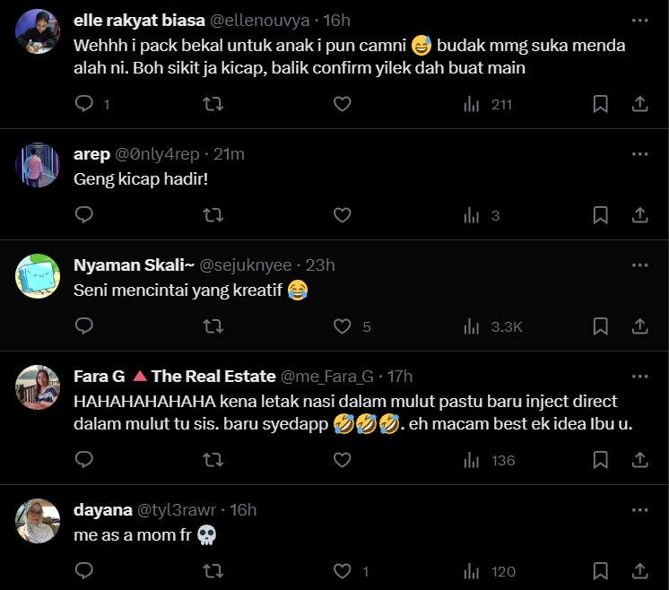
Task: Like Nyaman Skali's tweet with 5 likes
Action: coord(342,326)
